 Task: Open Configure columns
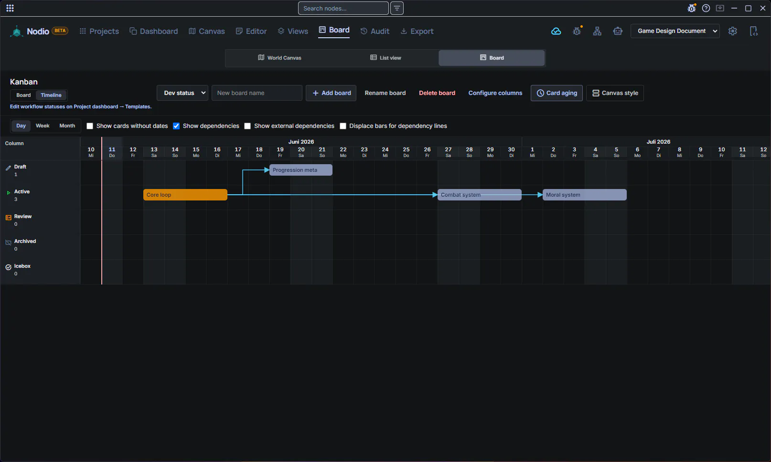(495, 93)
